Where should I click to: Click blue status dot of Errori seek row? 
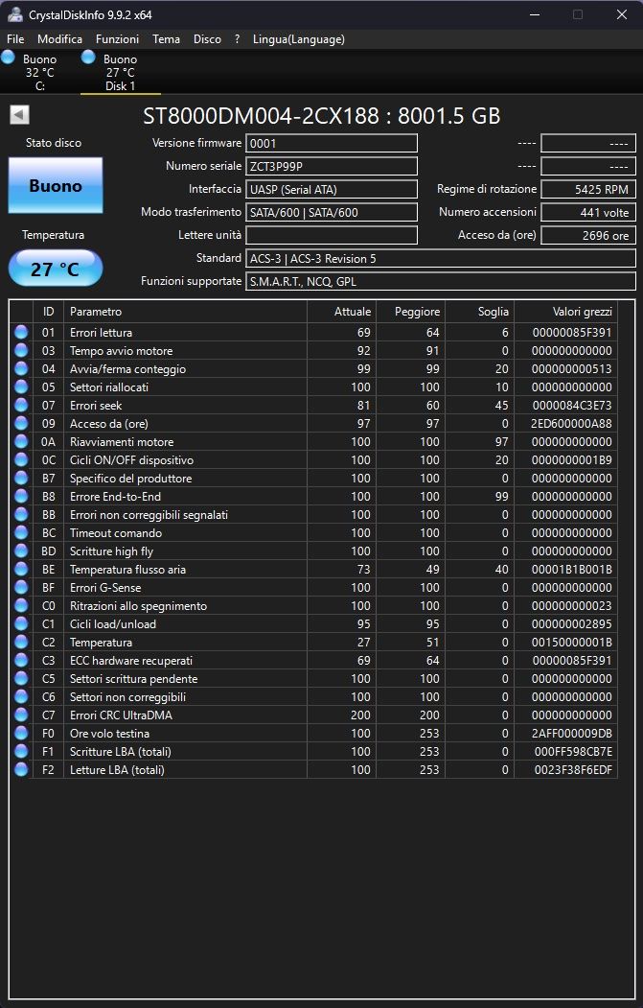[21, 405]
